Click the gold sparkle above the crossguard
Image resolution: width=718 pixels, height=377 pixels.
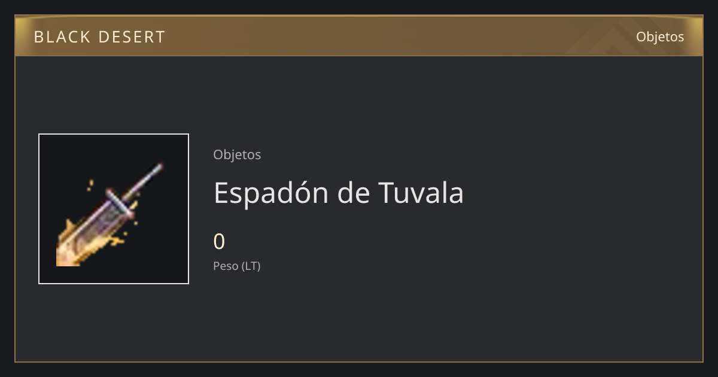point(90,185)
